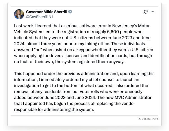Click the Jul. 21 date stamp

coord(150,119)
